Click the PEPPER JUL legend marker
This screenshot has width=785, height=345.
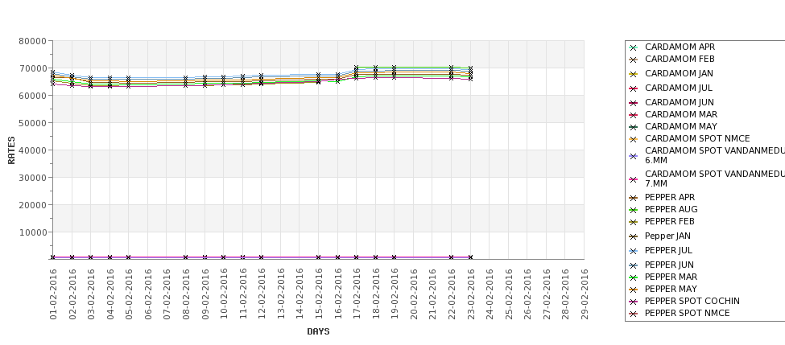[x=634, y=251]
